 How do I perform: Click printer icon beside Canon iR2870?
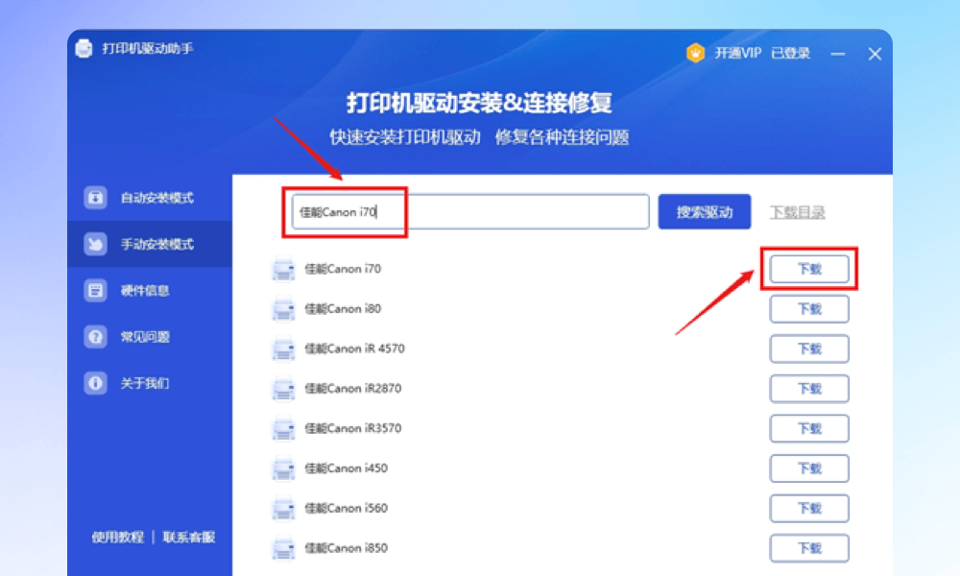[x=283, y=389]
